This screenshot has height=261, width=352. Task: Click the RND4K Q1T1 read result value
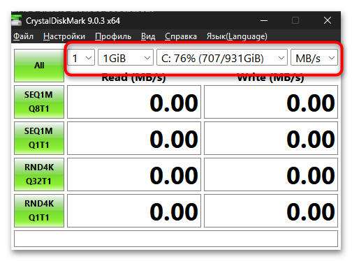[134, 211]
